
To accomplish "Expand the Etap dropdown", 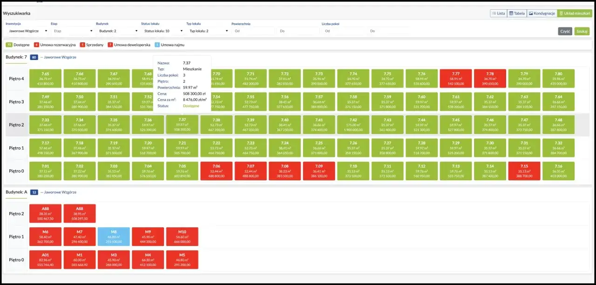I will (x=73, y=31).
